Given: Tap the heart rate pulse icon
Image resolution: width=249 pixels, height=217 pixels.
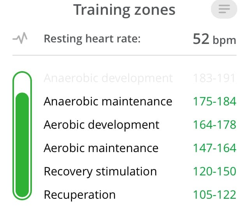Looking at the screenshot, I should [x=20, y=39].
